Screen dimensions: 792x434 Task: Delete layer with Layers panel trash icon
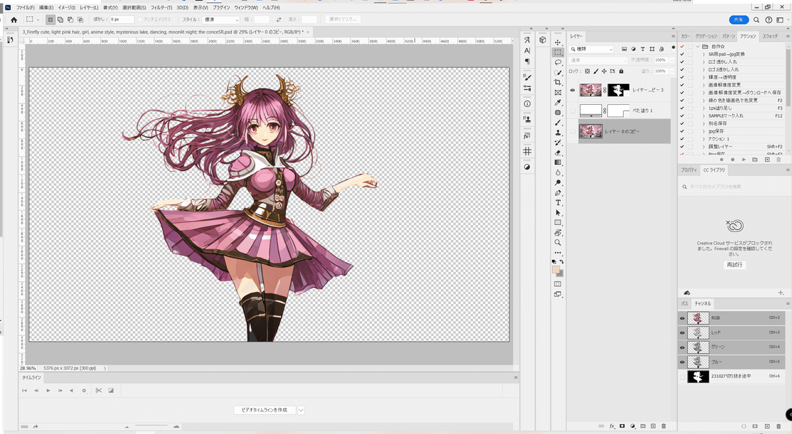tap(664, 426)
